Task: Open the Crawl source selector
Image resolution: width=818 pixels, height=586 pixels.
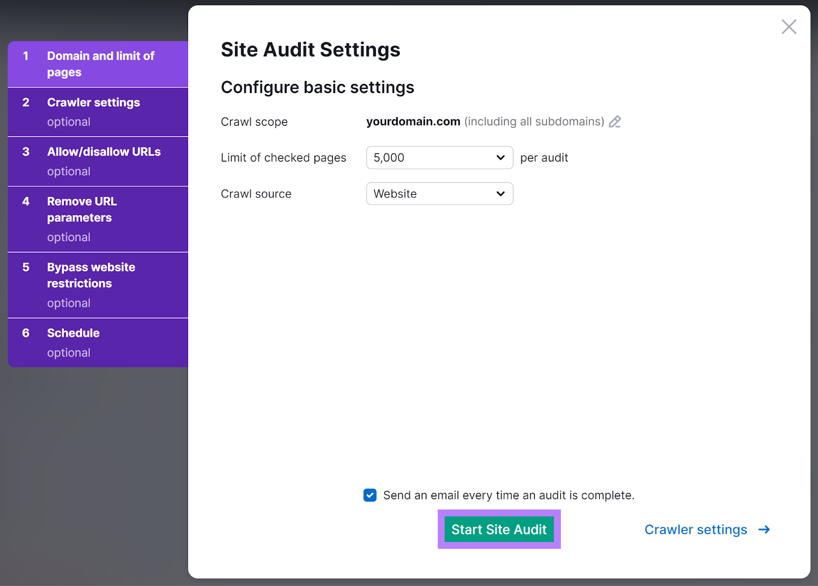Action: [x=439, y=194]
